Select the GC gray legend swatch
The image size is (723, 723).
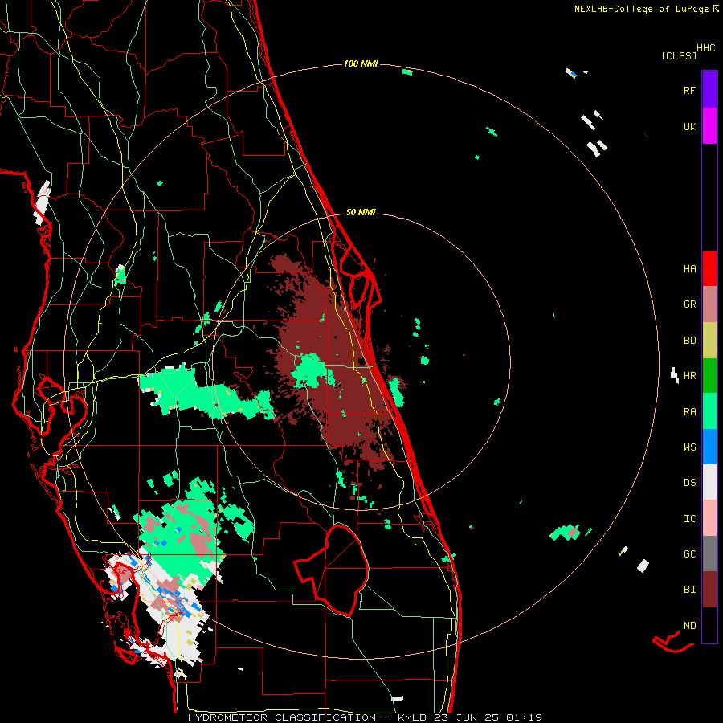pos(709,553)
